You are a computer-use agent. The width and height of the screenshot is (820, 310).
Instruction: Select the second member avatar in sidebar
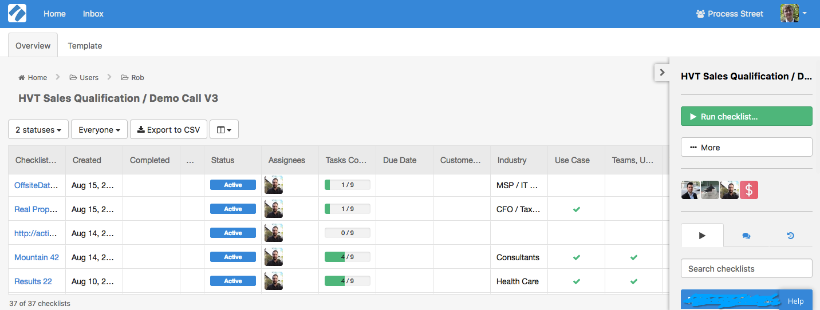pos(710,190)
